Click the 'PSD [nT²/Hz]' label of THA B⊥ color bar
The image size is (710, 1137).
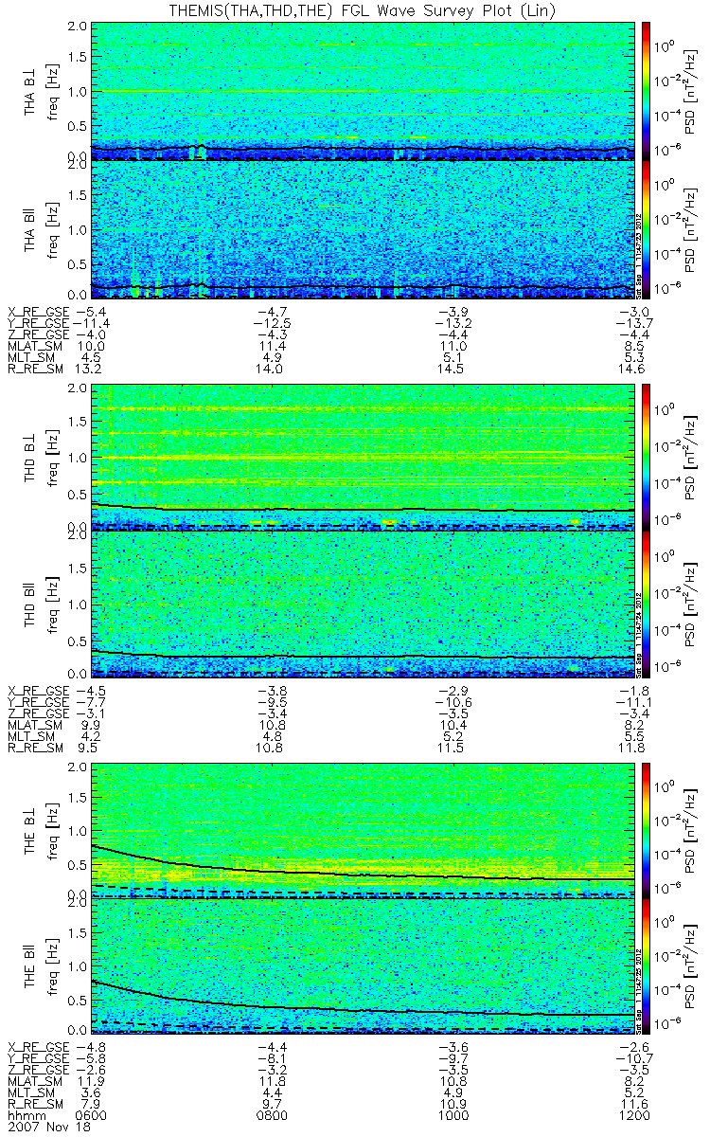(x=690, y=91)
